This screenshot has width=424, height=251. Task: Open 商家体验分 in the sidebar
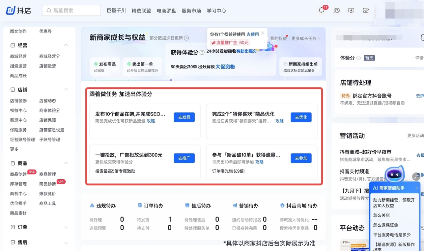pyautogui.click(x=50, y=110)
